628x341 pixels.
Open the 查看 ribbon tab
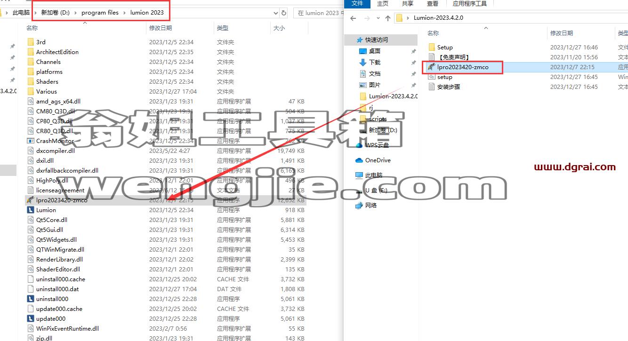pos(433,3)
